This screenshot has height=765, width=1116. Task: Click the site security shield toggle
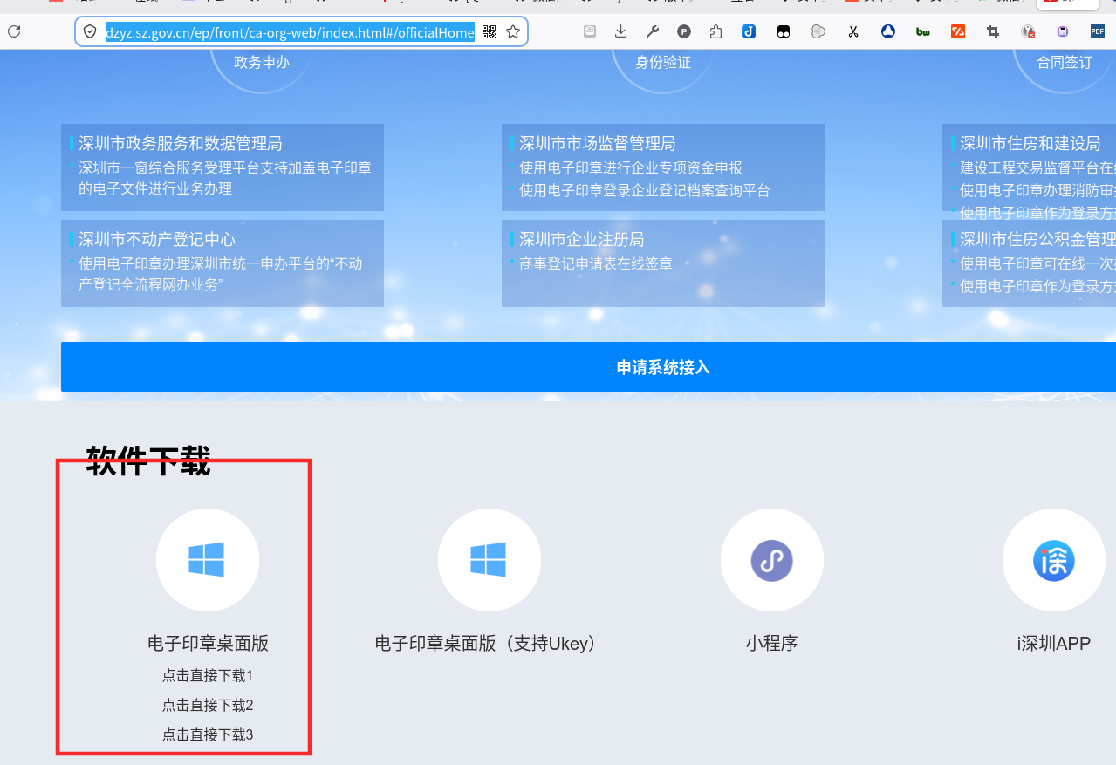[x=89, y=31]
